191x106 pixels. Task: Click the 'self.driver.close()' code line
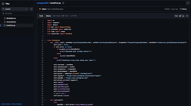point(61,96)
